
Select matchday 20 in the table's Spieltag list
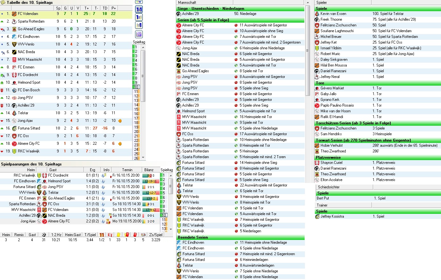point(136,131)
